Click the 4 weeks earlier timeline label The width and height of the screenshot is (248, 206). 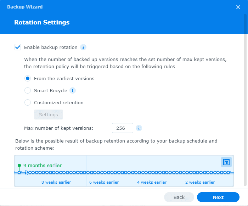click(152, 182)
